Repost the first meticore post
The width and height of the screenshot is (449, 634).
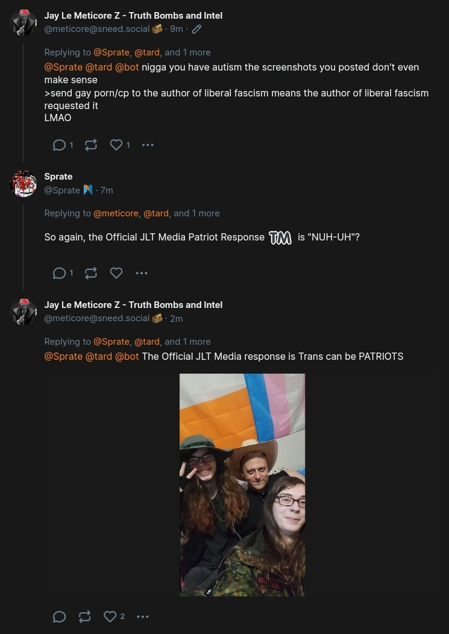tap(91, 145)
